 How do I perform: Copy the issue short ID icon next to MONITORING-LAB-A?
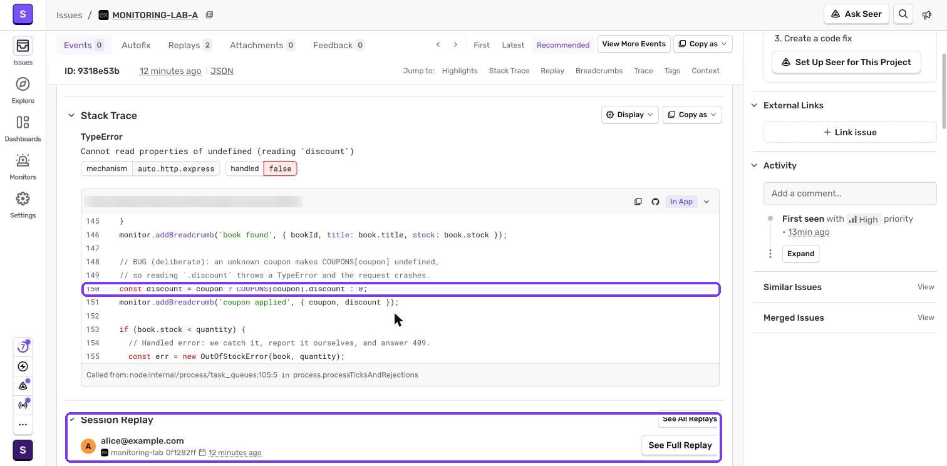coord(210,15)
